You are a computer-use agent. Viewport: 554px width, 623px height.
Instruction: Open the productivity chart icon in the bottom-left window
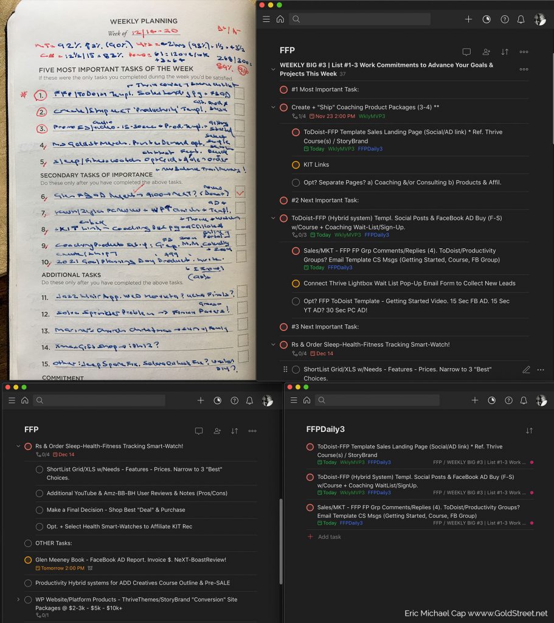tap(218, 400)
